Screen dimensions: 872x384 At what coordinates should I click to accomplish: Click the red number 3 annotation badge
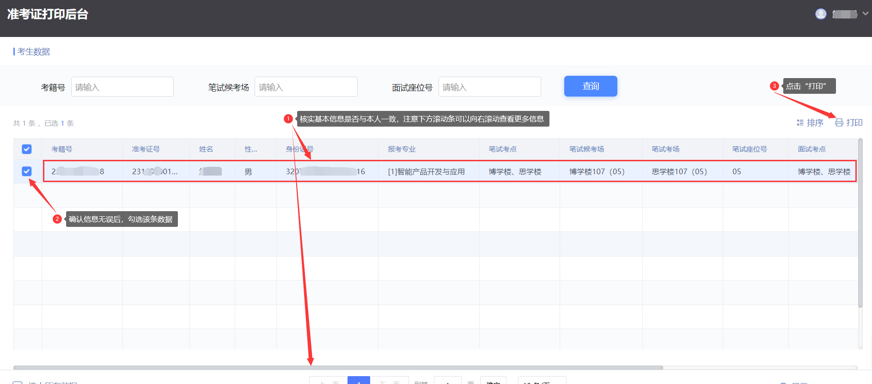coord(774,86)
